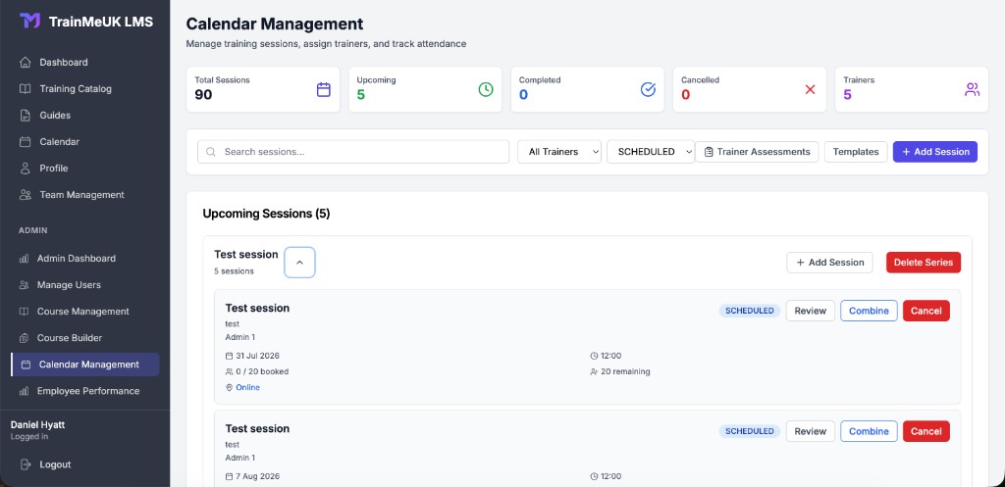Click the Upcoming clock icon
The width and height of the screenshot is (1005, 487).
pos(486,89)
